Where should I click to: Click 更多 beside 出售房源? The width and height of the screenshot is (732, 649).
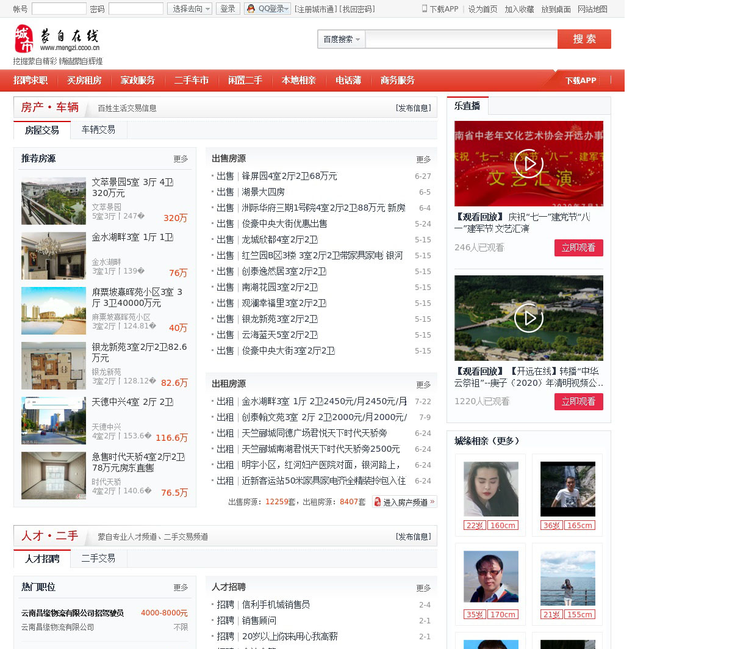tap(423, 159)
